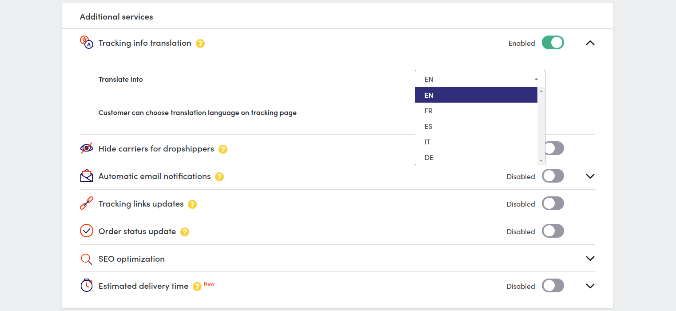The width and height of the screenshot is (676, 311).
Task: Click the Order status update label
Action: click(x=137, y=231)
